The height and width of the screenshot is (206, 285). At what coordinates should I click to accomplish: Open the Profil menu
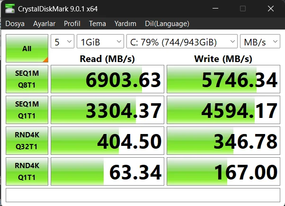(72, 24)
